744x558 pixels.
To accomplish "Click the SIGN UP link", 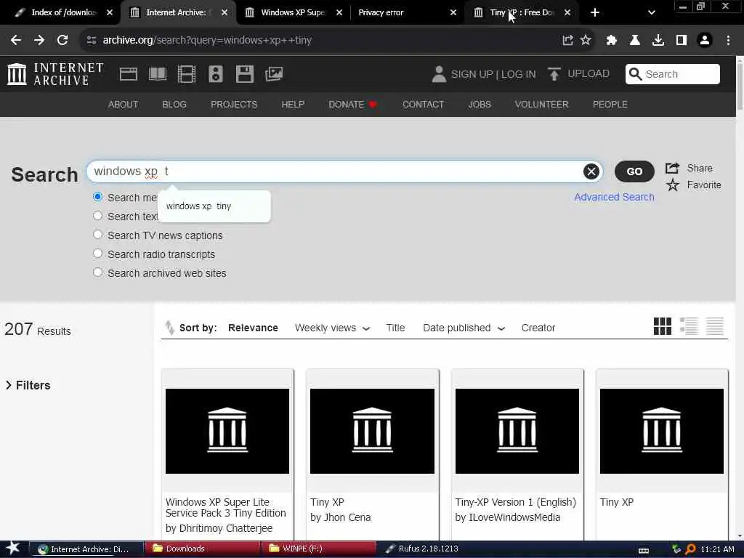I will pyautogui.click(x=472, y=75).
